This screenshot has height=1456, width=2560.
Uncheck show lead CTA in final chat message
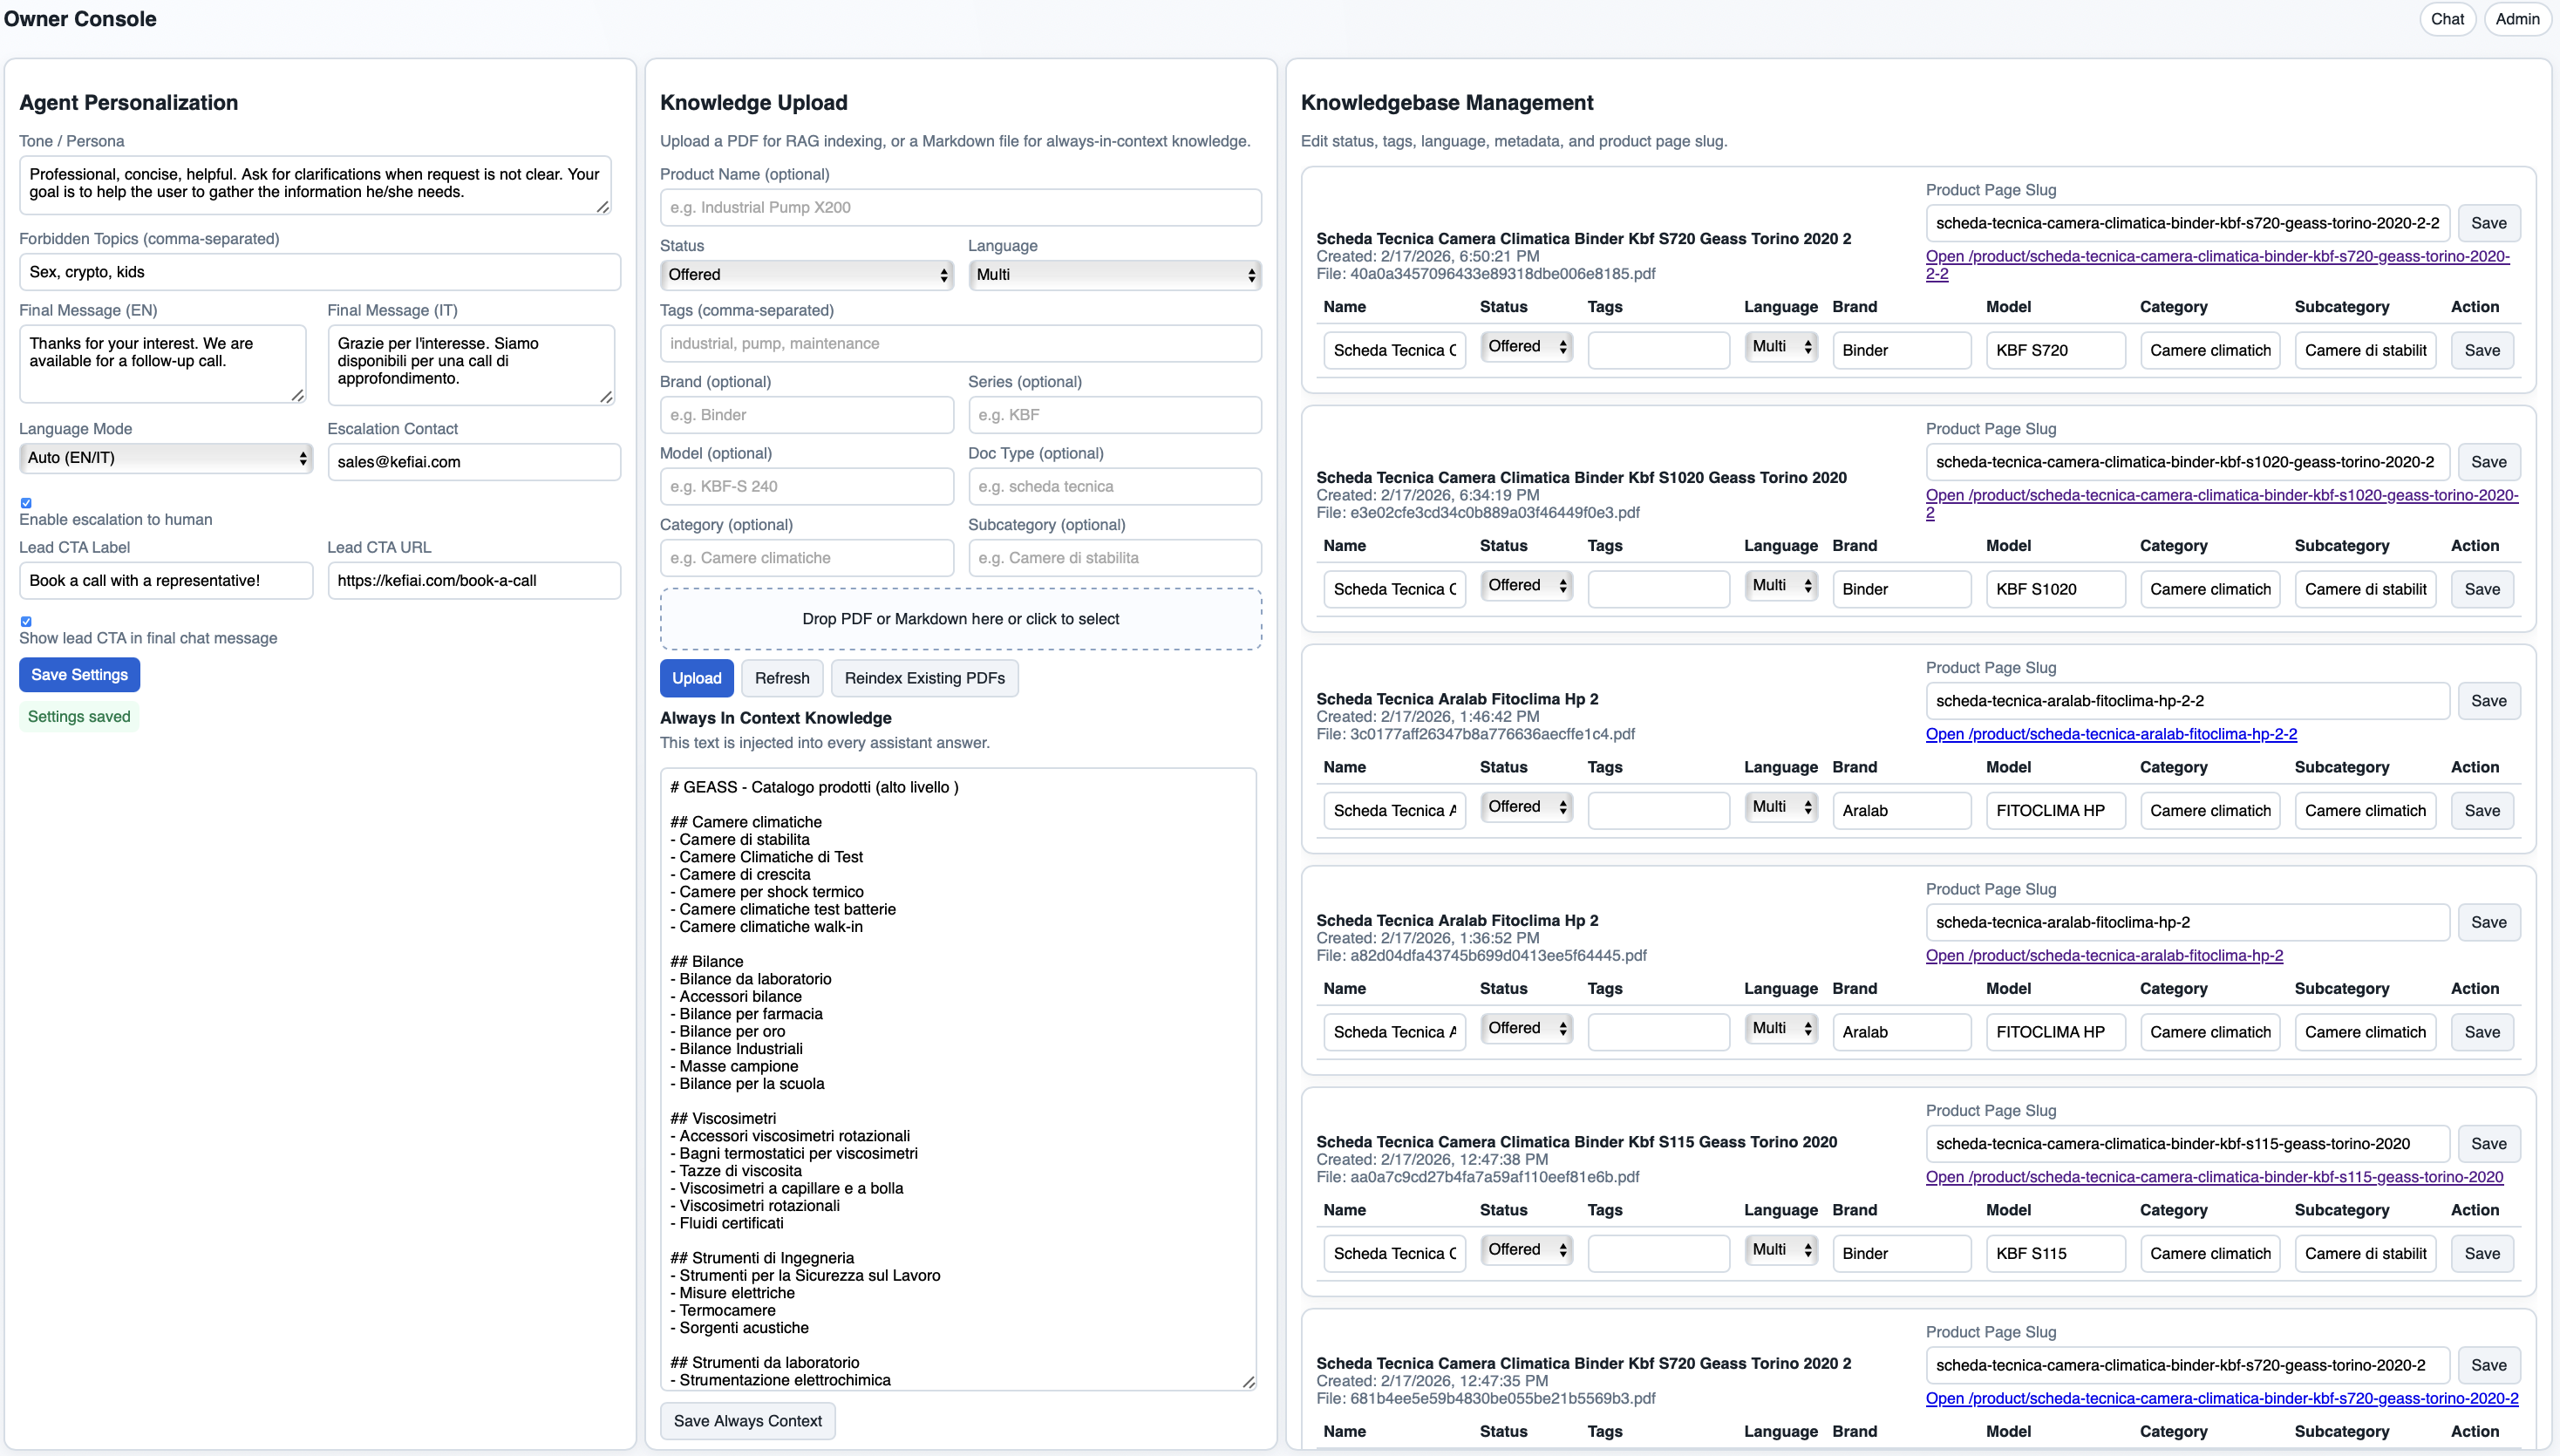pos(27,621)
